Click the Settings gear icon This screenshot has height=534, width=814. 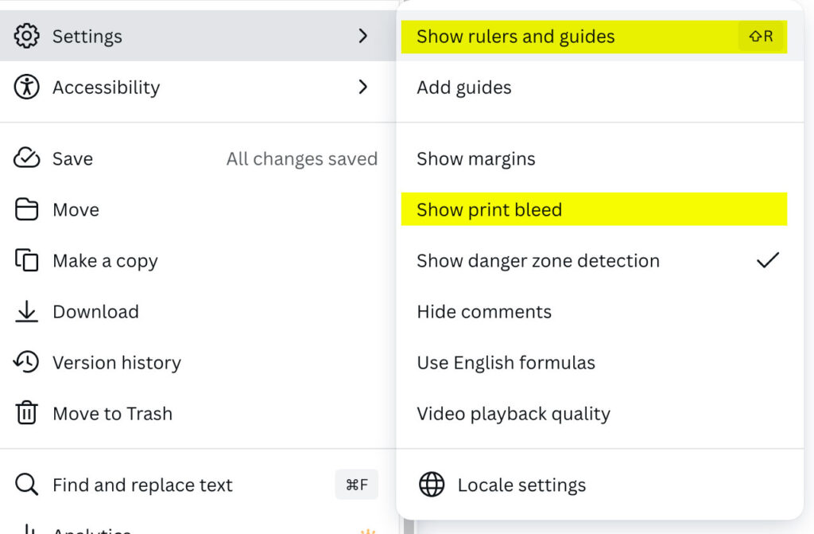coord(27,36)
